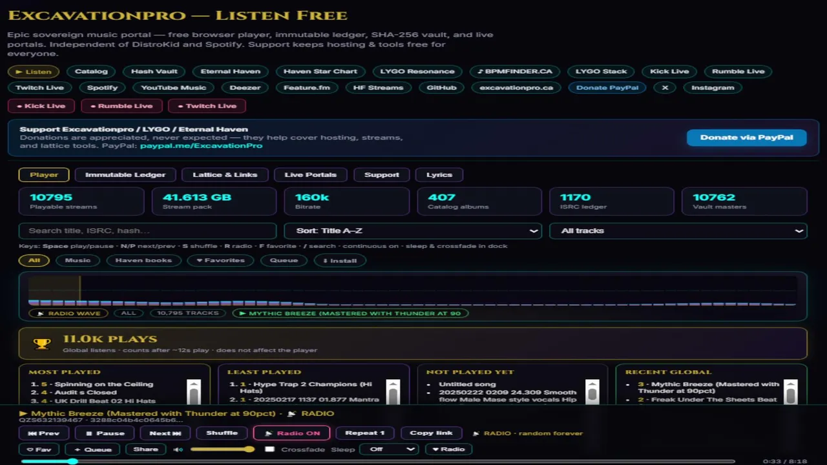Click the Copy link button
This screenshot has height=465, width=827.
(x=431, y=433)
